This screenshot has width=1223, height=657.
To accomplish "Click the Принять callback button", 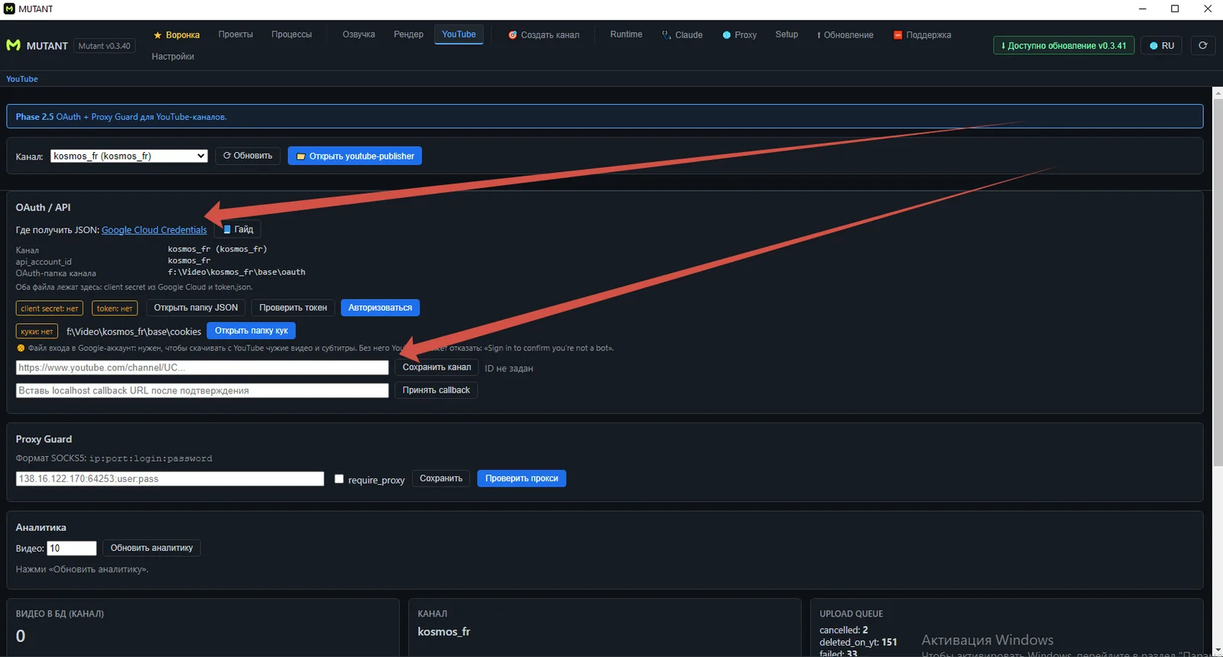I will pyautogui.click(x=436, y=390).
